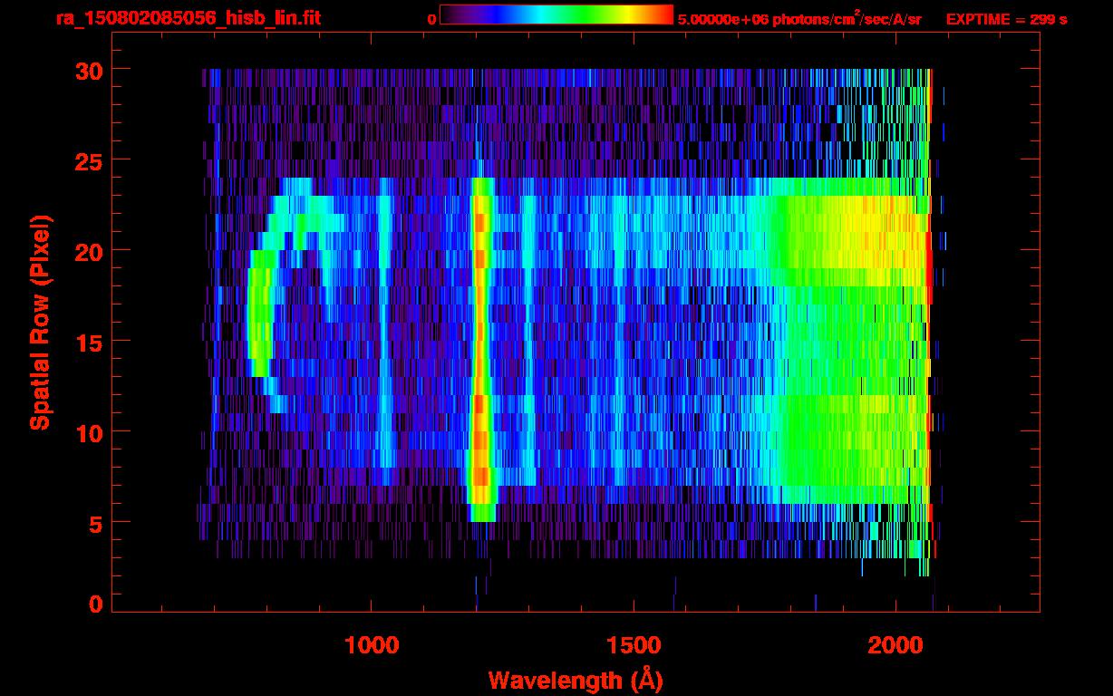
Task: Click the bright orange emission line near 1200 Å
Action: click(479, 344)
